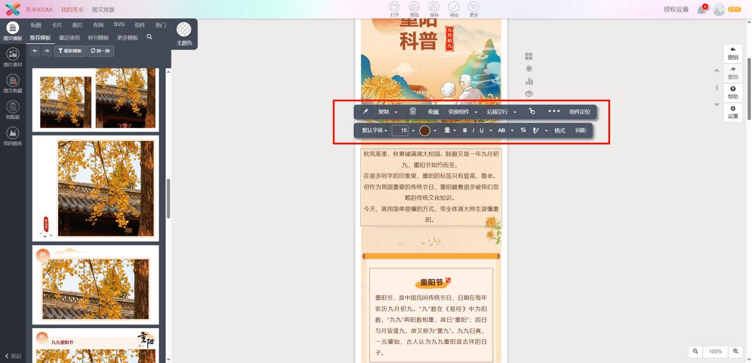Screen dimensions: 752x363
Task: Expand the 复制 dropdown arrow
Action: point(396,112)
